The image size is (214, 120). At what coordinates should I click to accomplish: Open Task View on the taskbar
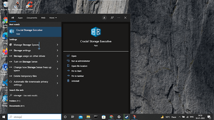click(73, 117)
